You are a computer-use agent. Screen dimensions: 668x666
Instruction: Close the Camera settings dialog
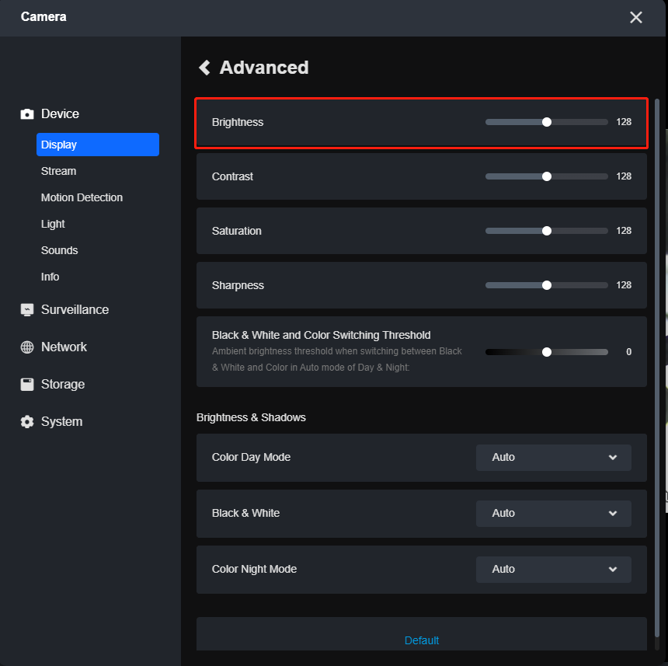point(635,17)
